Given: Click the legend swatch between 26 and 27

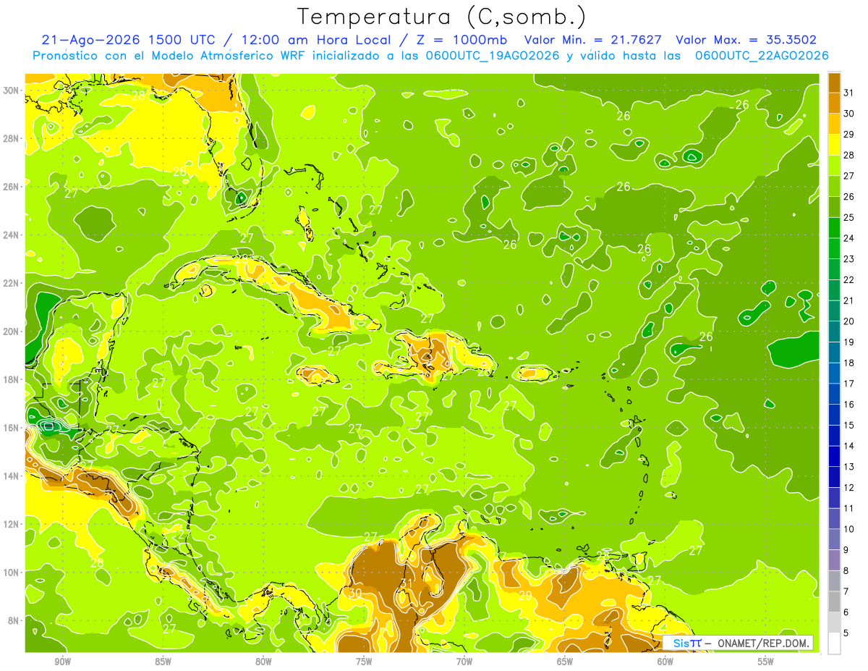Looking at the screenshot, I should coord(834,186).
